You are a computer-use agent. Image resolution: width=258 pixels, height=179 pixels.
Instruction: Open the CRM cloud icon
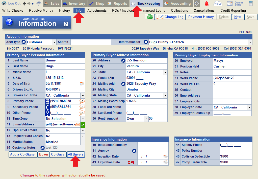pos(218,4)
